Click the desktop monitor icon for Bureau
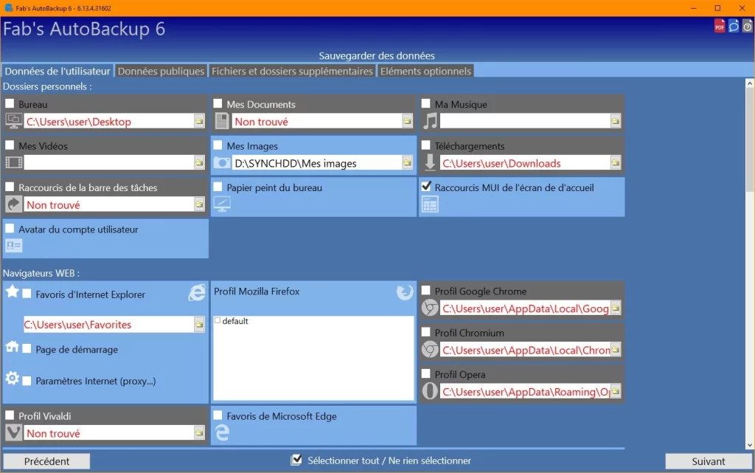755x473 pixels. tap(13, 120)
